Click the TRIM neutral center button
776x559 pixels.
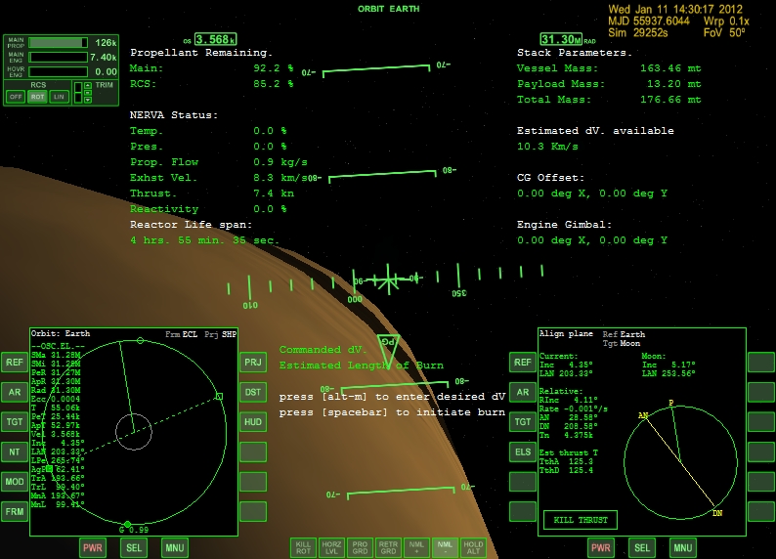point(88,93)
